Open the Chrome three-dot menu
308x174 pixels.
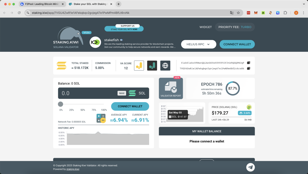(x=303, y=13)
